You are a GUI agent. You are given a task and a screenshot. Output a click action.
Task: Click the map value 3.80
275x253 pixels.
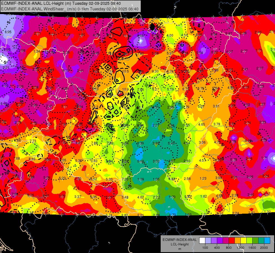coord(156,143)
